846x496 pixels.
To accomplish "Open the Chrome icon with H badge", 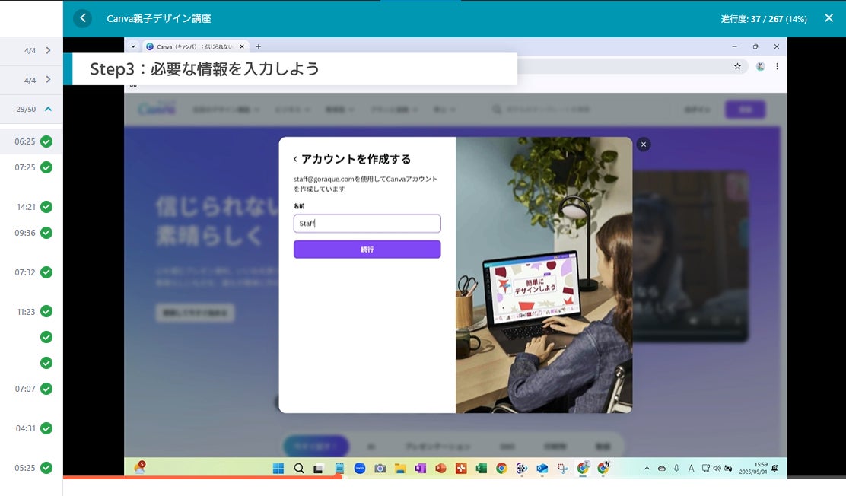I will pyautogui.click(x=603, y=467).
